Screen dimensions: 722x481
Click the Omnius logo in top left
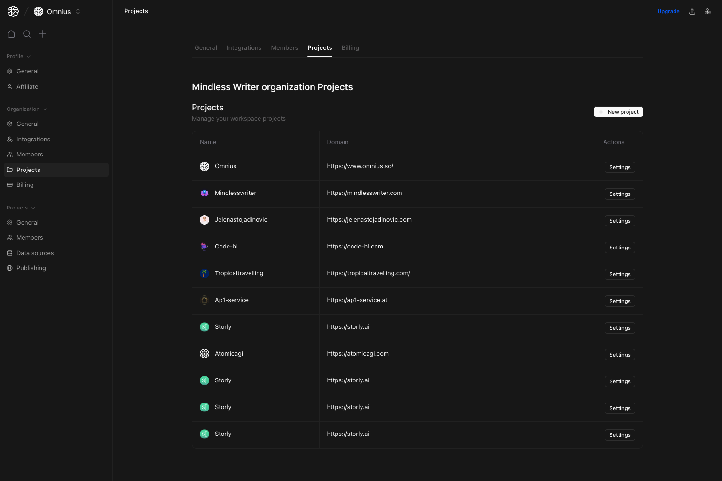click(x=13, y=11)
